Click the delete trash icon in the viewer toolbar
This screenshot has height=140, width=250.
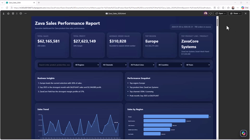(13, 14)
